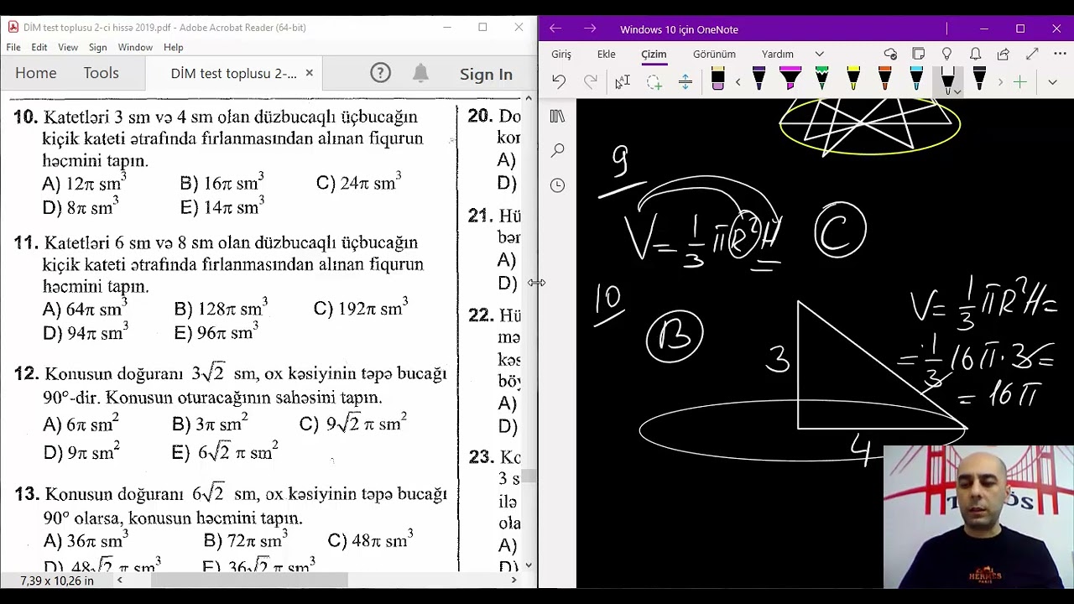Pick the yellow pen
The height and width of the screenshot is (604, 1074).
853,80
